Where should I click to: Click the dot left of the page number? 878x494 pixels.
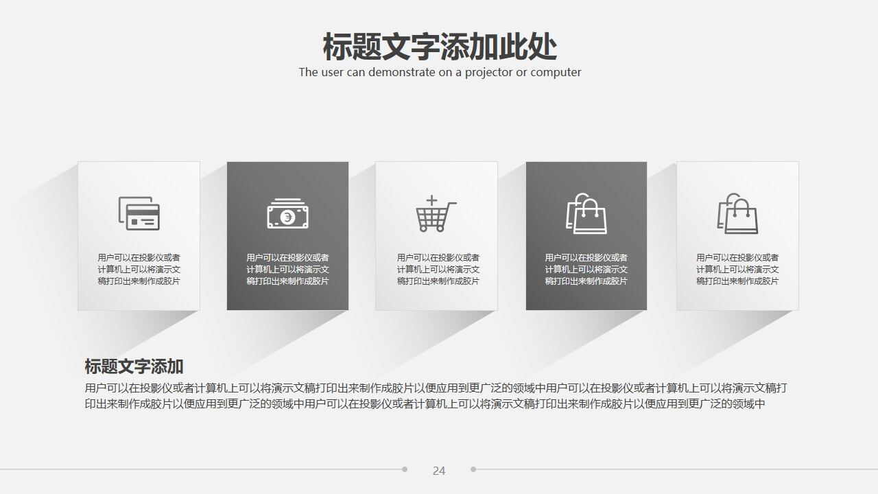click(x=404, y=469)
